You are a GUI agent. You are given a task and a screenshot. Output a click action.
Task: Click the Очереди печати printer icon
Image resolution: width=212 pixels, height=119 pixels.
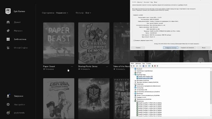135,97
